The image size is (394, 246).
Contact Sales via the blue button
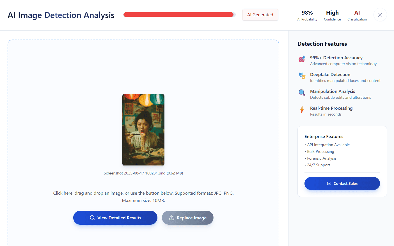pyautogui.click(x=342, y=183)
